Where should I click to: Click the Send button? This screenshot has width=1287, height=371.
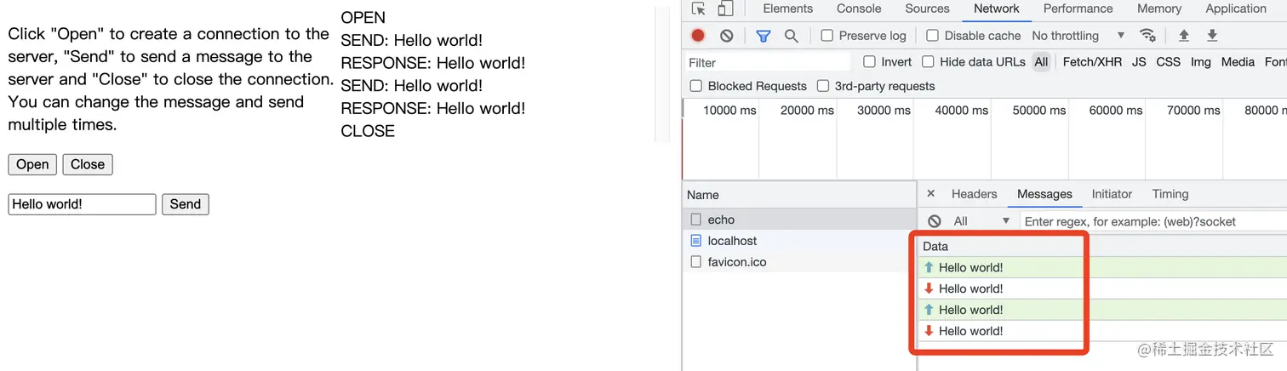pos(185,204)
